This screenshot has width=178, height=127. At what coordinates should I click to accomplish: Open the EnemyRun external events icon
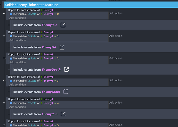point(63,114)
